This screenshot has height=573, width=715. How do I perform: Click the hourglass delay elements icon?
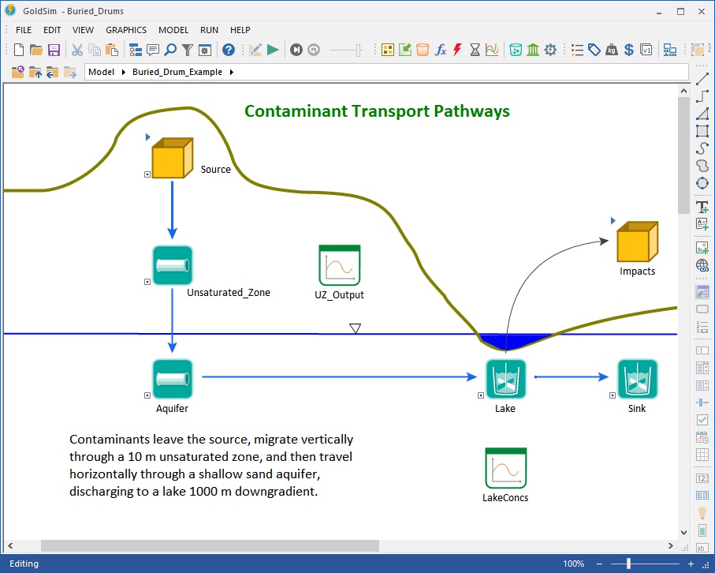click(x=475, y=50)
